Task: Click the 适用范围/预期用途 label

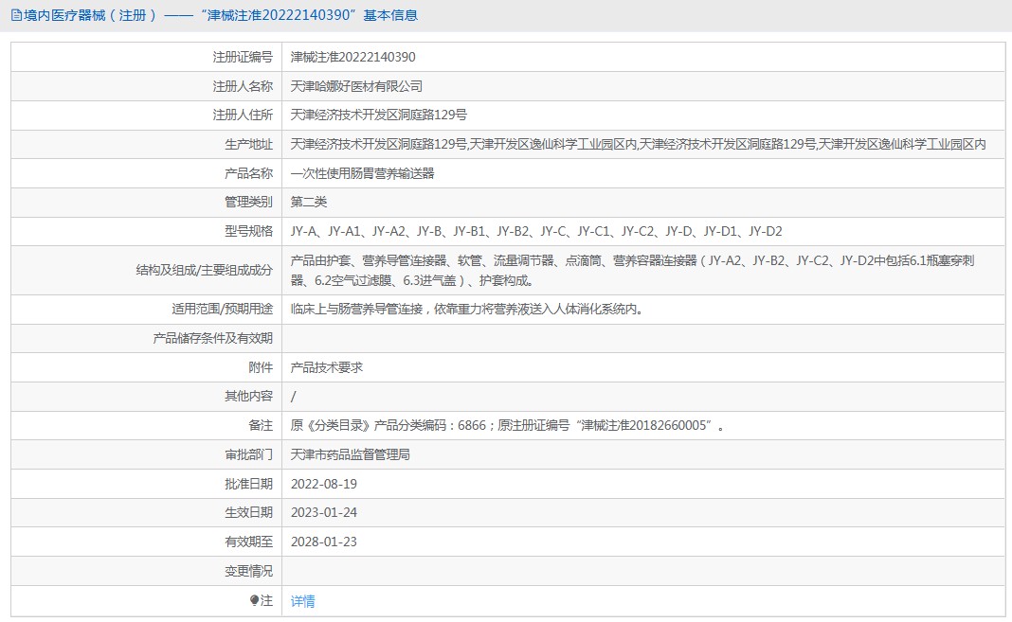Action: (x=222, y=309)
